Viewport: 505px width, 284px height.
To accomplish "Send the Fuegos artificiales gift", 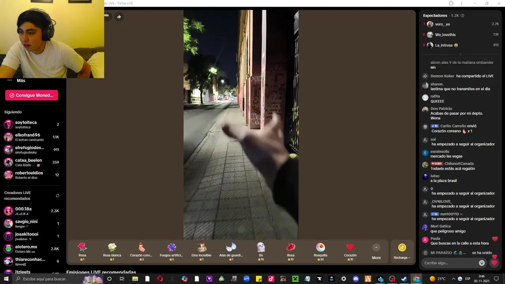I will [x=171, y=252].
